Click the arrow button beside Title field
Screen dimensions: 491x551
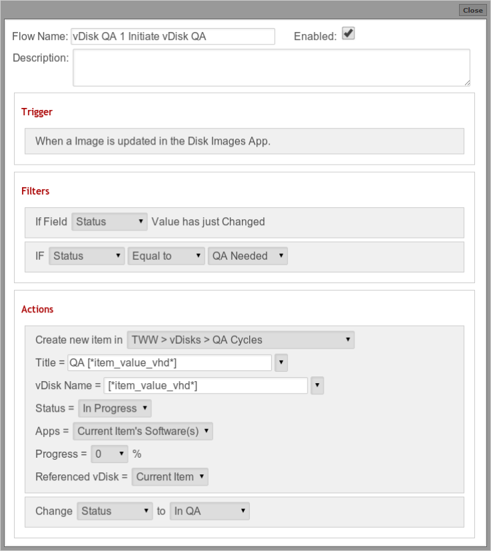[281, 362]
